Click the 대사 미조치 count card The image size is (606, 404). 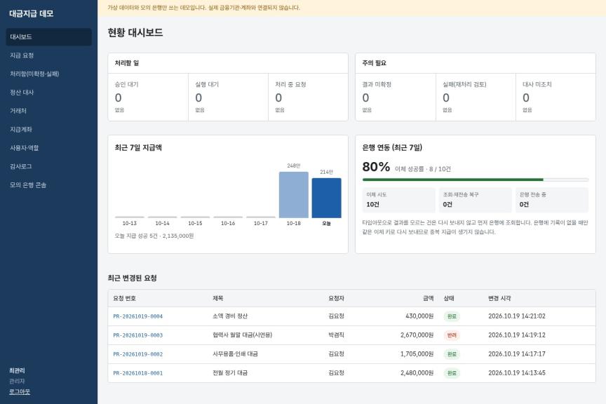555,97
